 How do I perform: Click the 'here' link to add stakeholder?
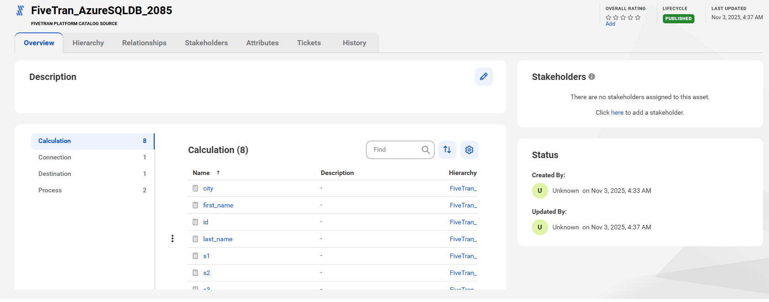coord(617,112)
